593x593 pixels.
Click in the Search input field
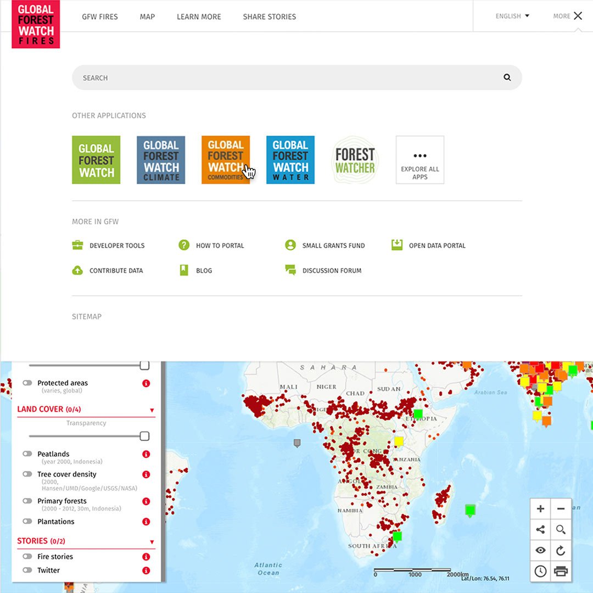coord(297,77)
